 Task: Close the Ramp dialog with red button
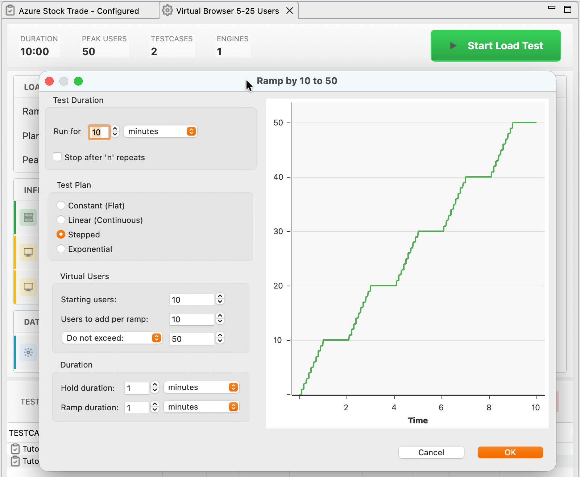(x=49, y=81)
